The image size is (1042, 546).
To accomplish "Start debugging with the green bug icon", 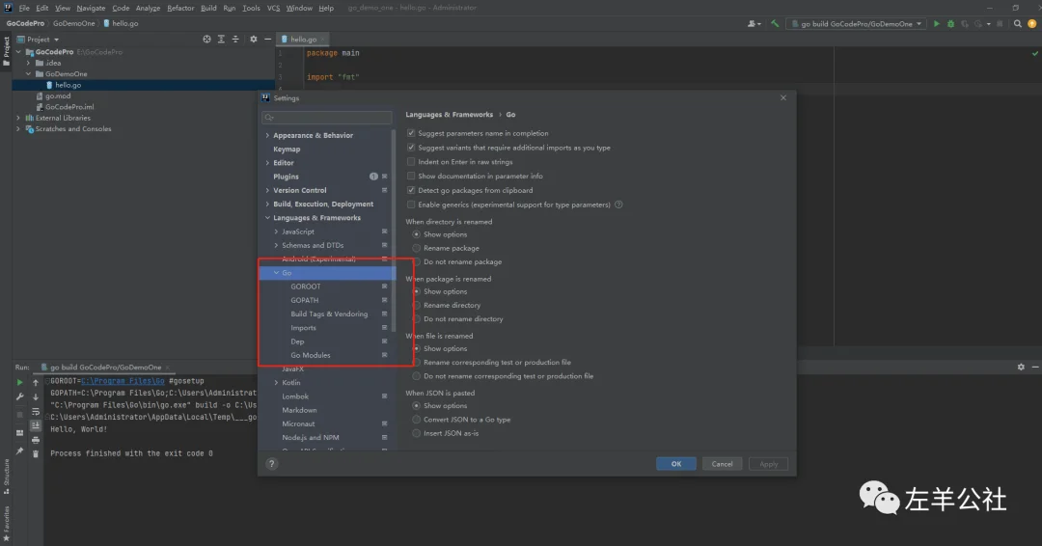I will pyautogui.click(x=950, y=24).
